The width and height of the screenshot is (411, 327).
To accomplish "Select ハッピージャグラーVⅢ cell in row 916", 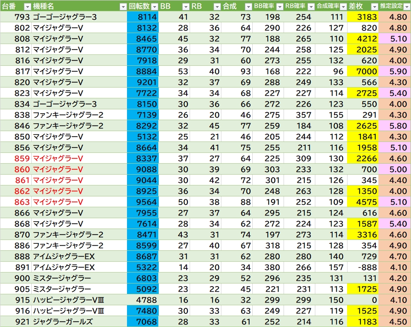I will pos(79,311).
